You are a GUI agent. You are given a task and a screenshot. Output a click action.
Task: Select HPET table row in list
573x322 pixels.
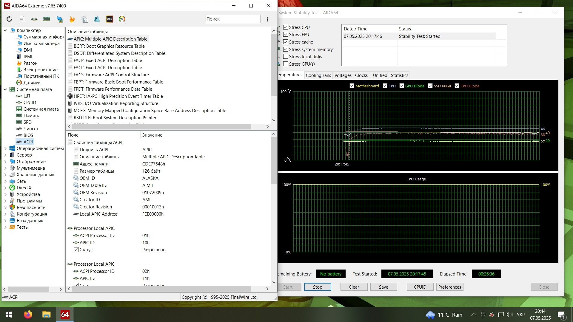coord(118,96)
